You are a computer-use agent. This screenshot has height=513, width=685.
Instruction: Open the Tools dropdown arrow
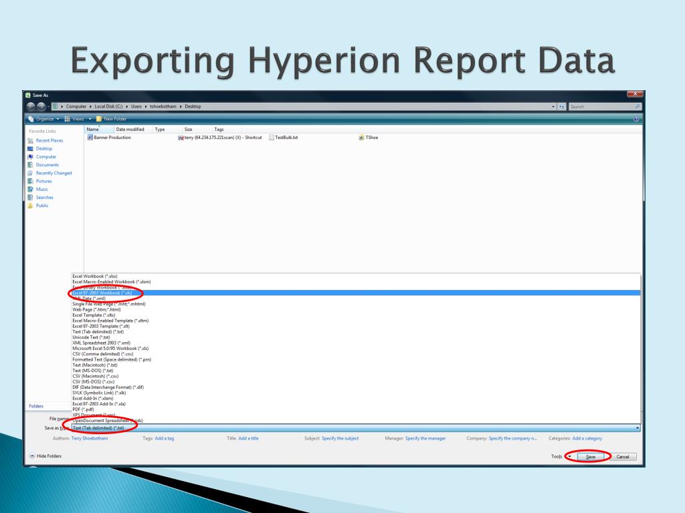click(x=569, y=457)
